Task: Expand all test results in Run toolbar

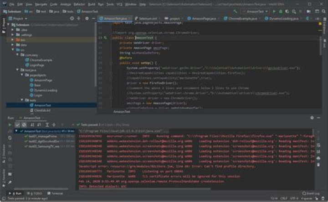Action: 47,125
